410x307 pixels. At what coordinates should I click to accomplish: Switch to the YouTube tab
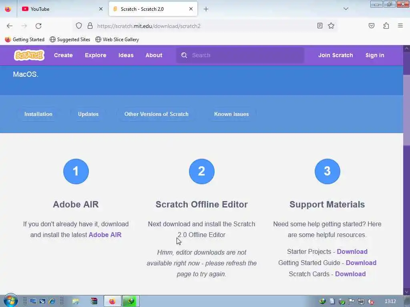[x=62, y=9]
